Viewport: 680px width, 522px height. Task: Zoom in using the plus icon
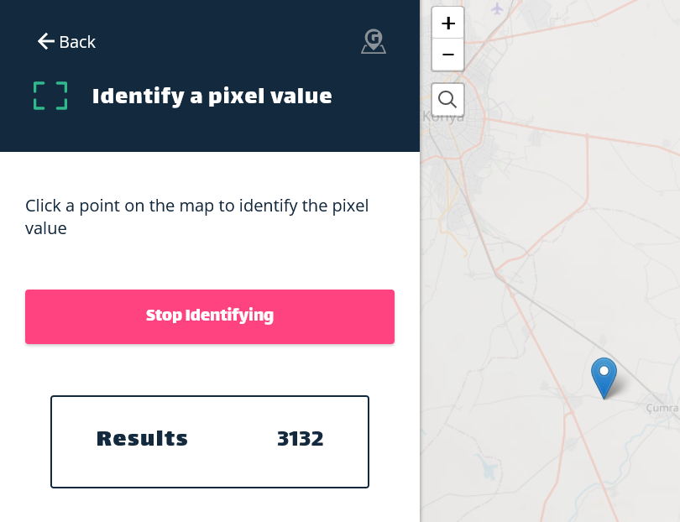(x=447, y=23)
